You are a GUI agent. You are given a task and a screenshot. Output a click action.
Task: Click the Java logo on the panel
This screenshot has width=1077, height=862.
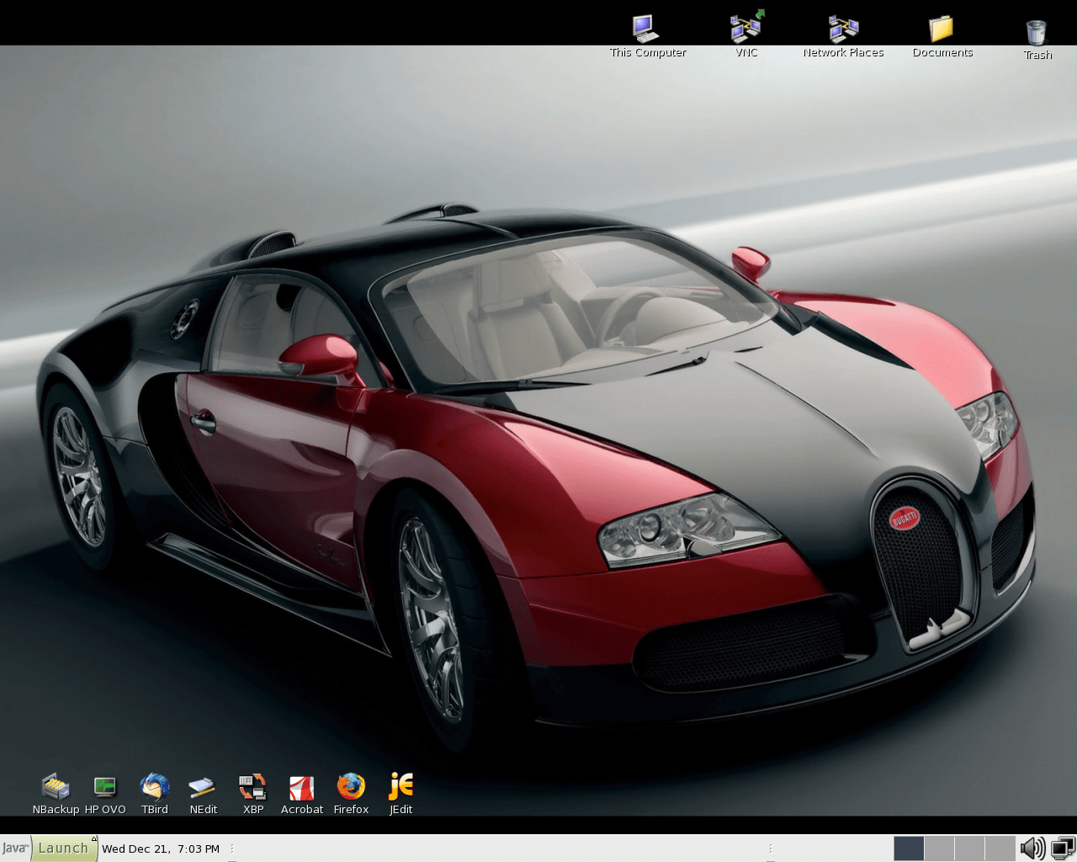pyautogui.click(x=15, y=849)
